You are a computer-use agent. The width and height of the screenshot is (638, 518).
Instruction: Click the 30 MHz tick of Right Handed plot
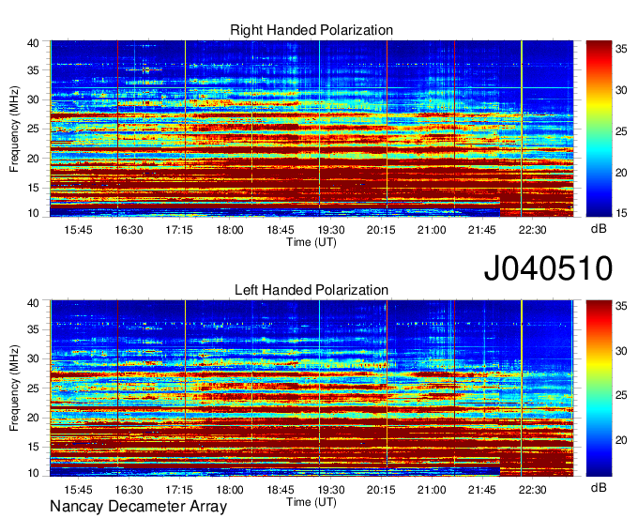(x=33, y=99)
